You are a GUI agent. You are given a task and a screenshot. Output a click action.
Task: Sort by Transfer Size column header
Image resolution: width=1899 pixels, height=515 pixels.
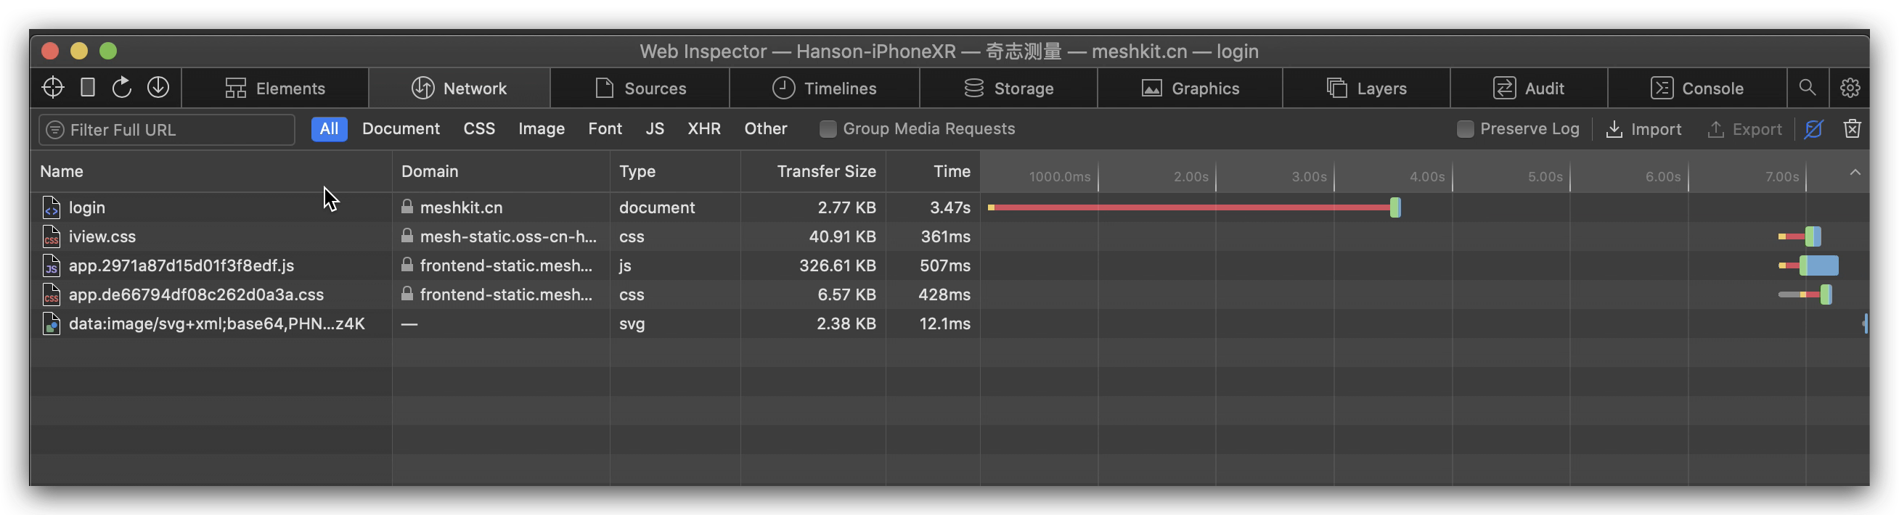pos(825,172)
